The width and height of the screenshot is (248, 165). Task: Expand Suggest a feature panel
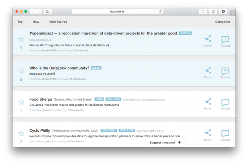[x=165, y=142]
